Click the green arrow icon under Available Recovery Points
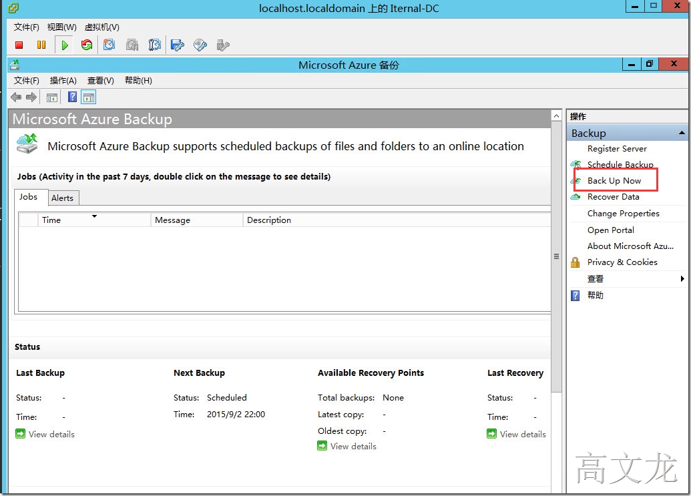Image resolution: width=691 pixels, height=496 pixels. point(322,446)
